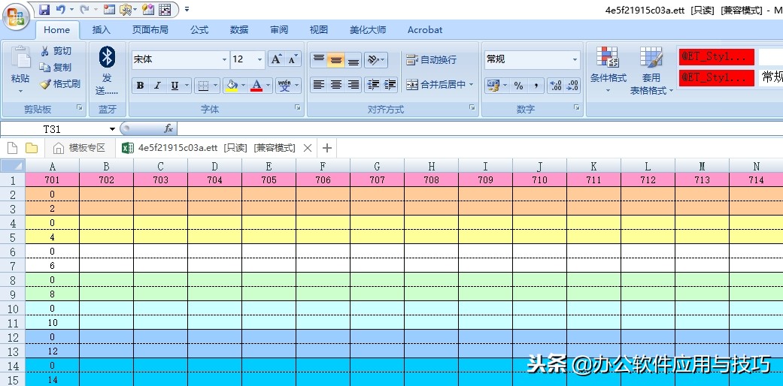Switch to the 页面布局 tab

point(150,30)
